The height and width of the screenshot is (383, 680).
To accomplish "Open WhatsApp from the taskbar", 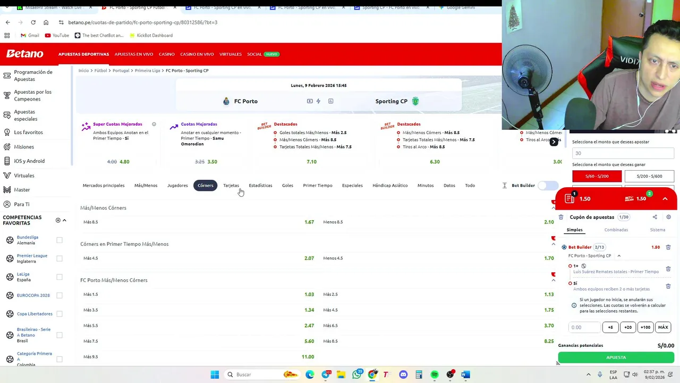I will 356,374.
